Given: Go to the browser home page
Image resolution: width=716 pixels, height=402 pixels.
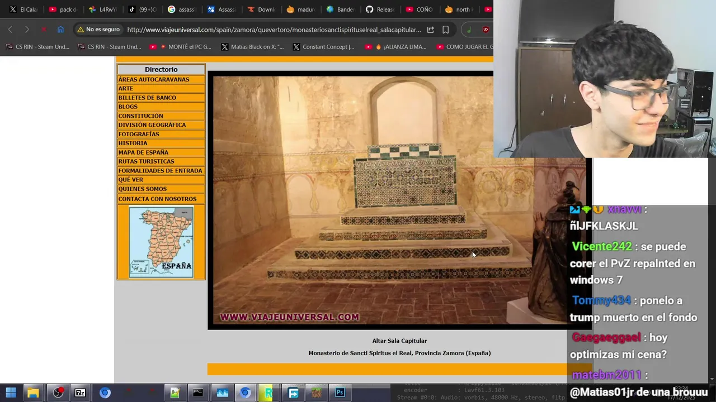Looking at the screenshot, I should pos(60,30).
